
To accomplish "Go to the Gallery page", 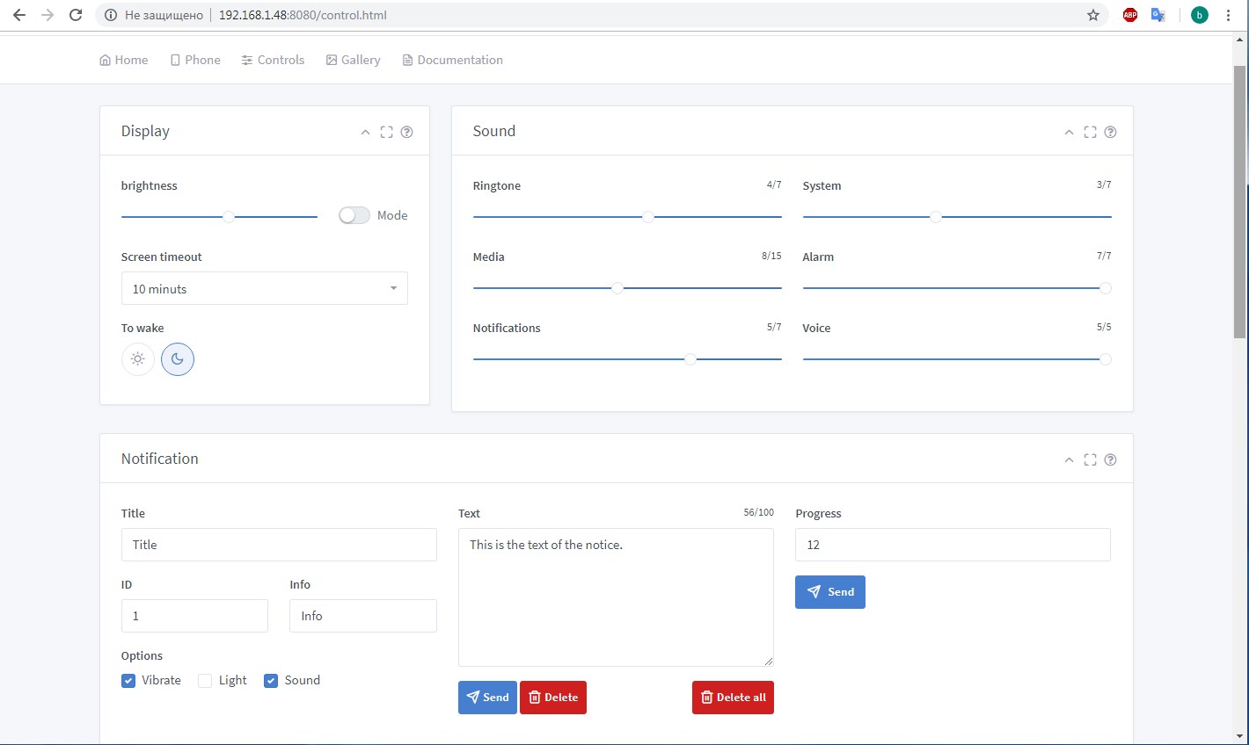I will pos(353,60).
